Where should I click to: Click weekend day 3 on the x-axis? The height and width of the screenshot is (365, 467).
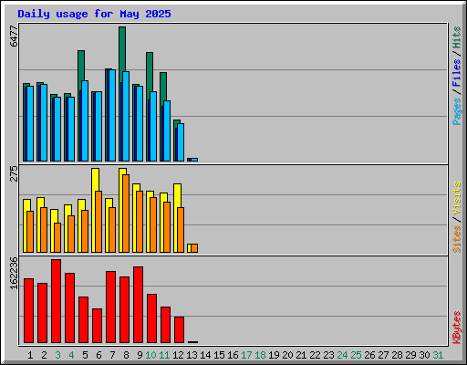click(57, 355)
